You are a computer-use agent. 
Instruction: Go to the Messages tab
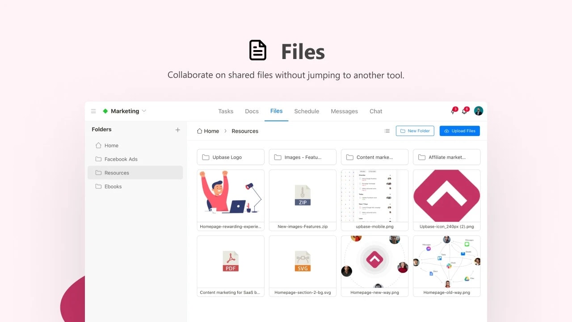click(x=344, y=111)
